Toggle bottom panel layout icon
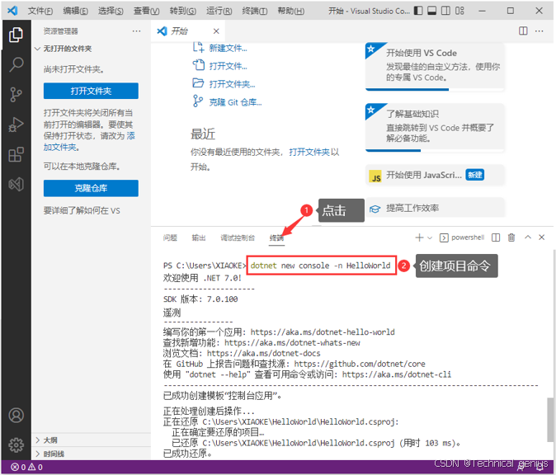Image resolution: width=556 pixels, height=475 pixels. pyautogui.click(x=432, y=11)
